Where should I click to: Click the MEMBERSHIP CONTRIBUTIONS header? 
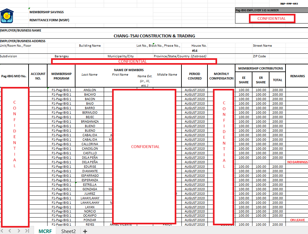(260, 68)
